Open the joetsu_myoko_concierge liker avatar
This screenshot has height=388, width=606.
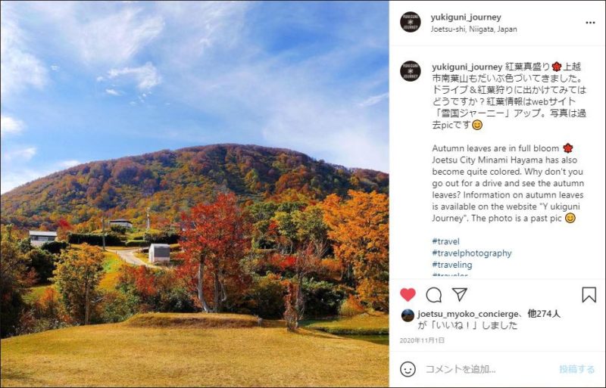coord(408,315)
